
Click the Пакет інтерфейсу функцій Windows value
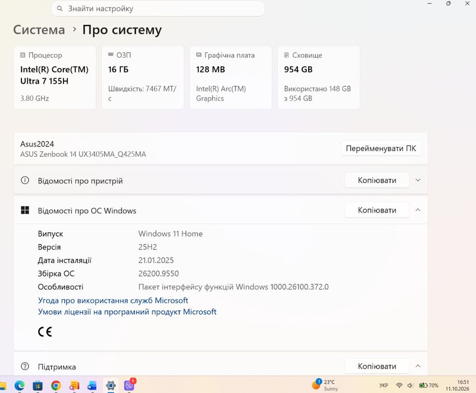click(x=233, y=287)
